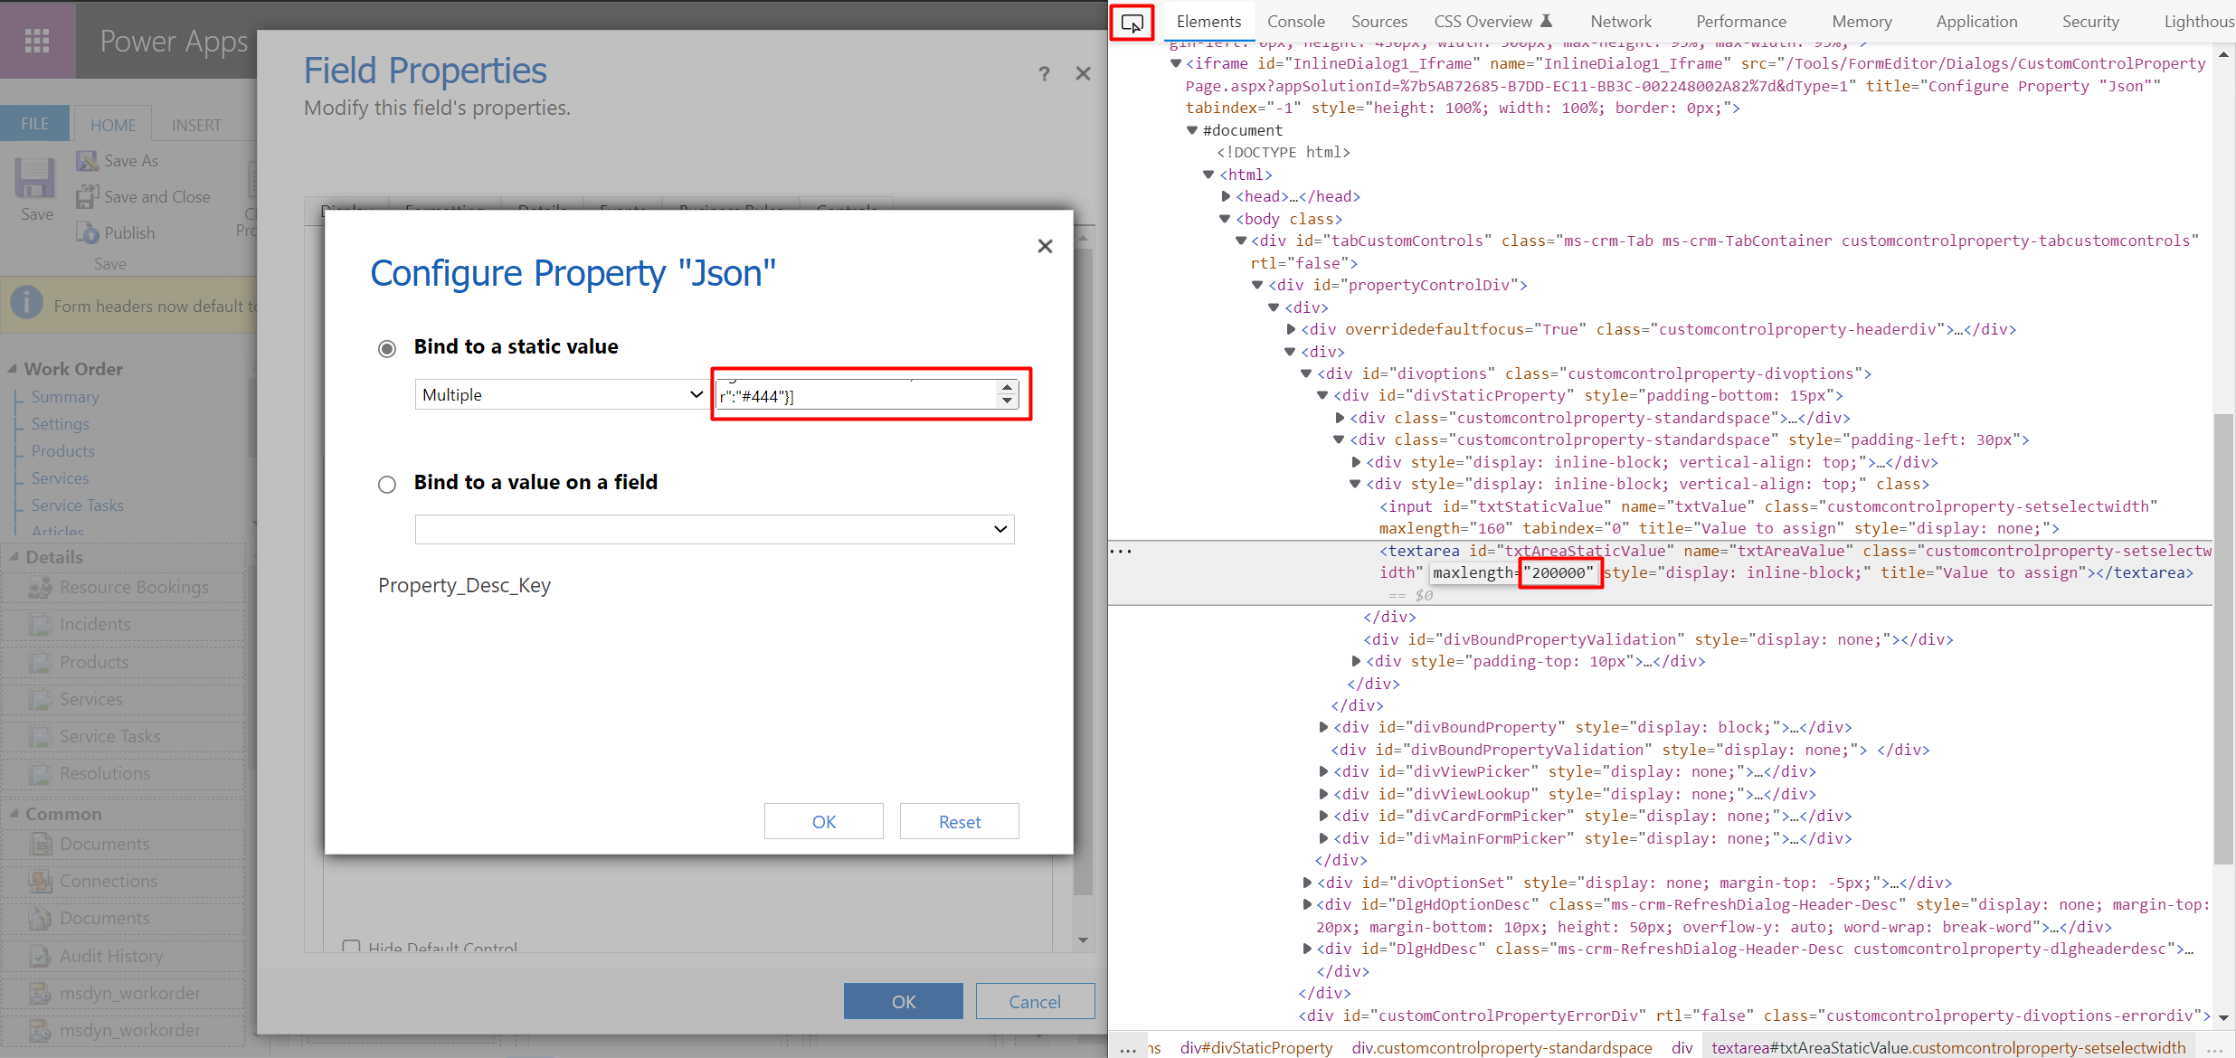Close the Configure Property Json dialog
Viewport: 2236px width, 1058px height.
[1045, 246]
